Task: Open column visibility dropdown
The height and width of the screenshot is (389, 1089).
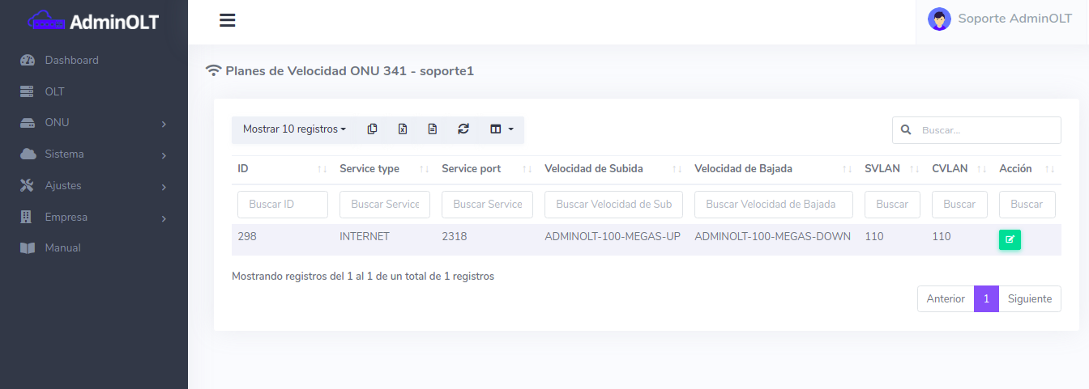Action: click(x=502, y=129)
